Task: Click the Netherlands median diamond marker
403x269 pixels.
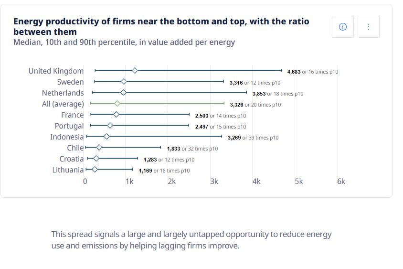Action: click(123, 92)
